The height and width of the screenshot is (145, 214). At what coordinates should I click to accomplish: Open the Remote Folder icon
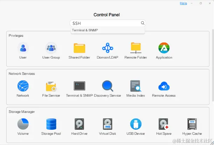(136, 48)
